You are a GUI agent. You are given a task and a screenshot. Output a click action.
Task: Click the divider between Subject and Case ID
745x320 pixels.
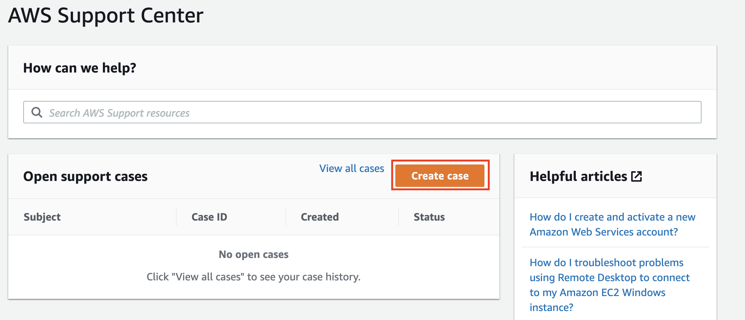[x=176, y=217]
